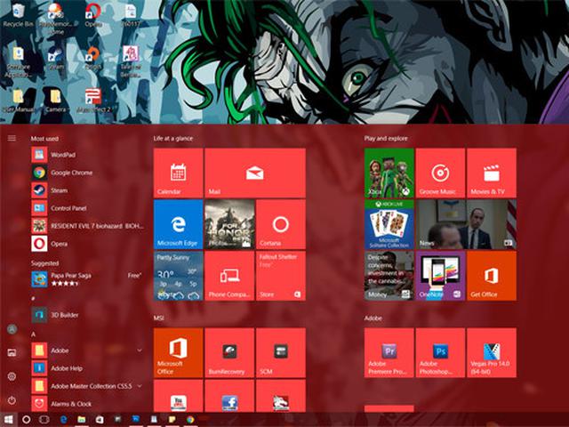Screen dimensions: 569x427
Task: Select the Mass Effect 2 desktop shortcut
Action: pos(93,101)
